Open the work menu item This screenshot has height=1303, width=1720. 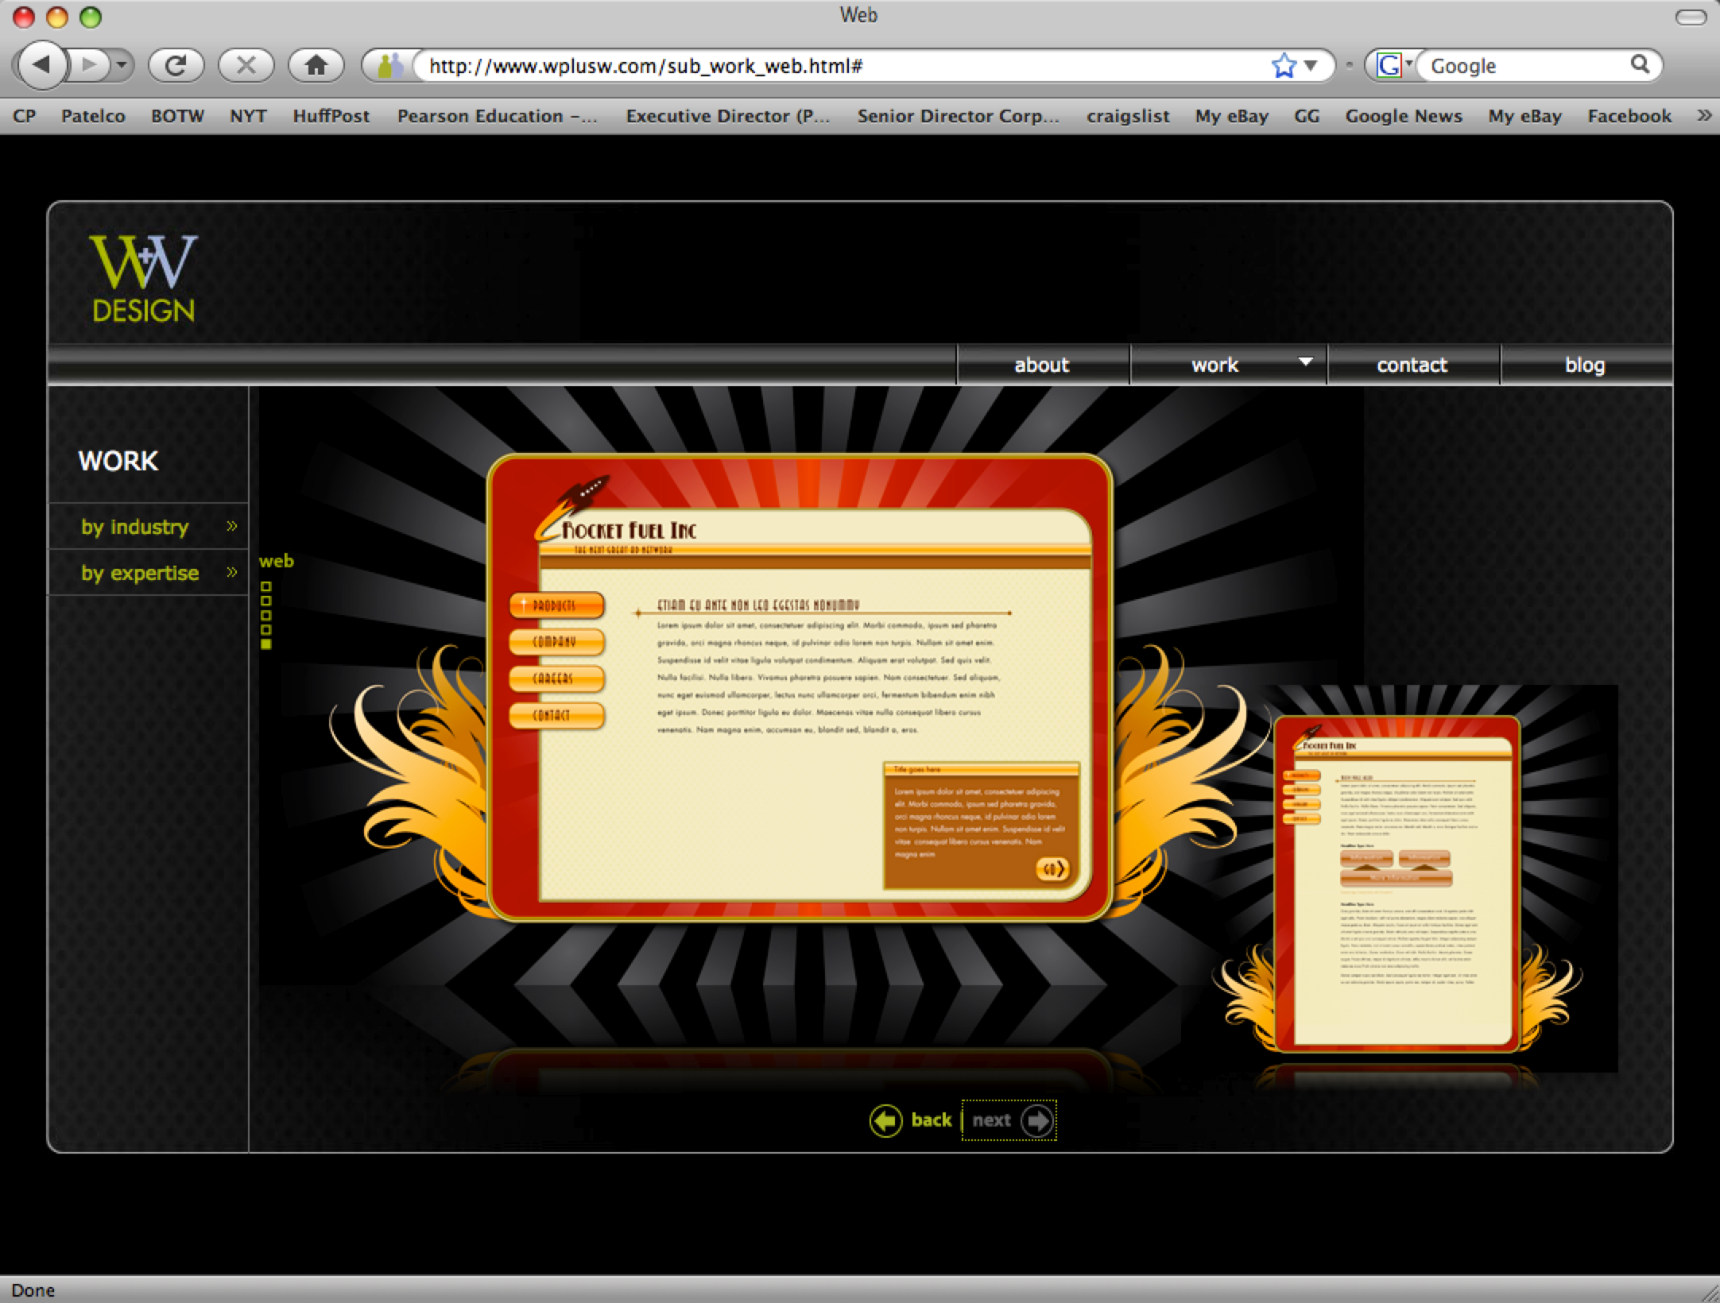pyautogui.click(x=1214, y=365)
